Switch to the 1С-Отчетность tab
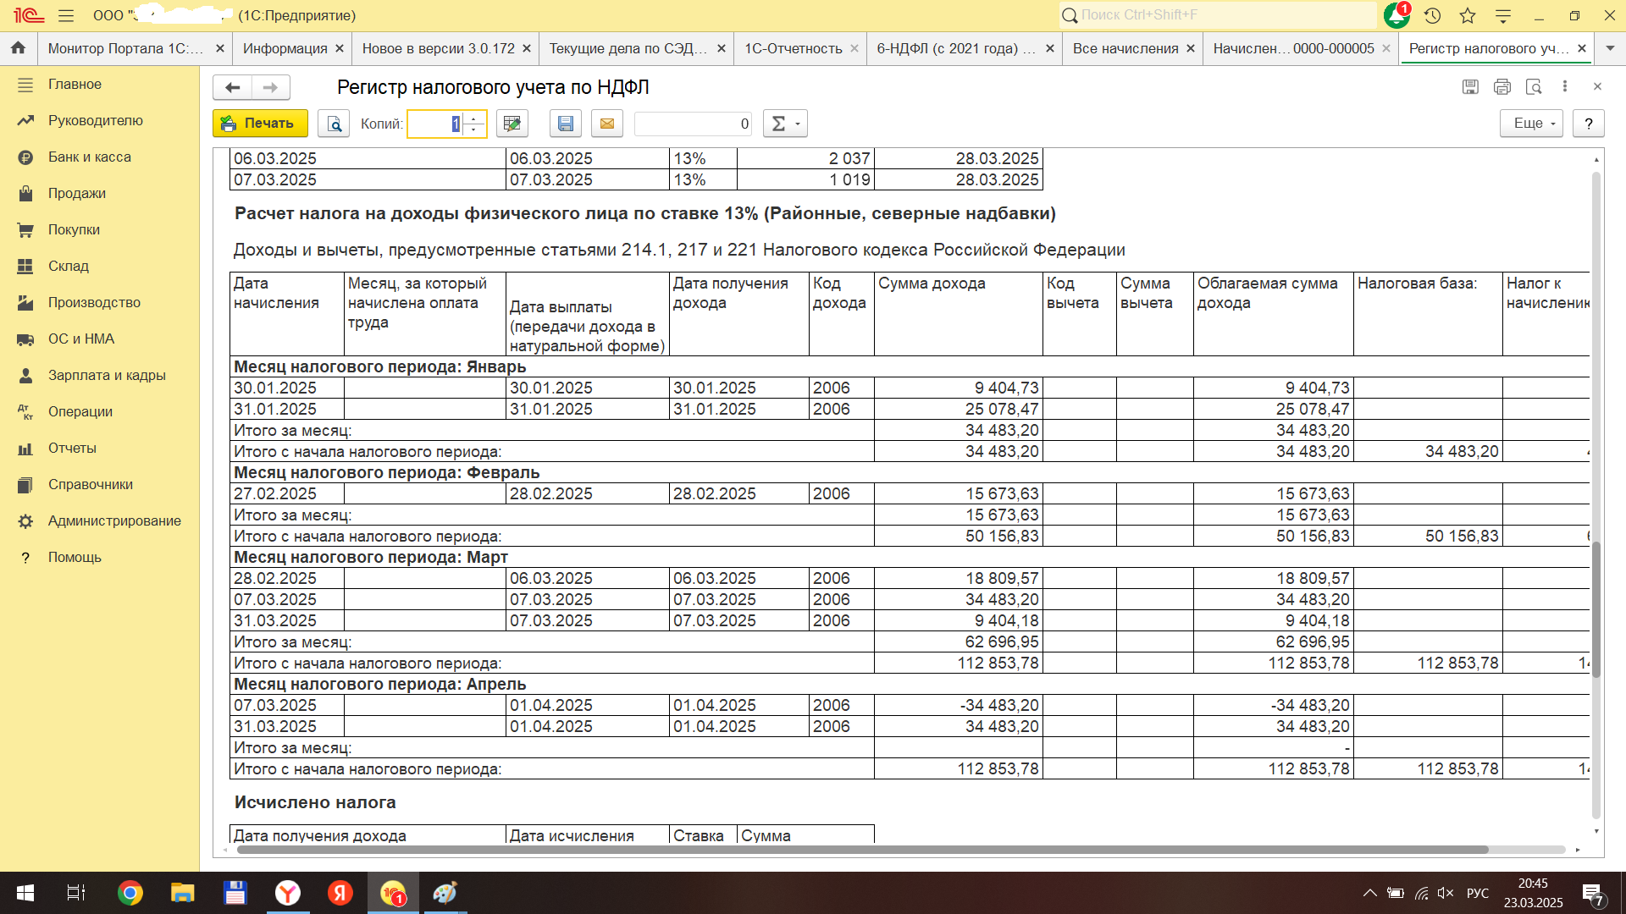Screen dimensions: 1626x914 793,48
